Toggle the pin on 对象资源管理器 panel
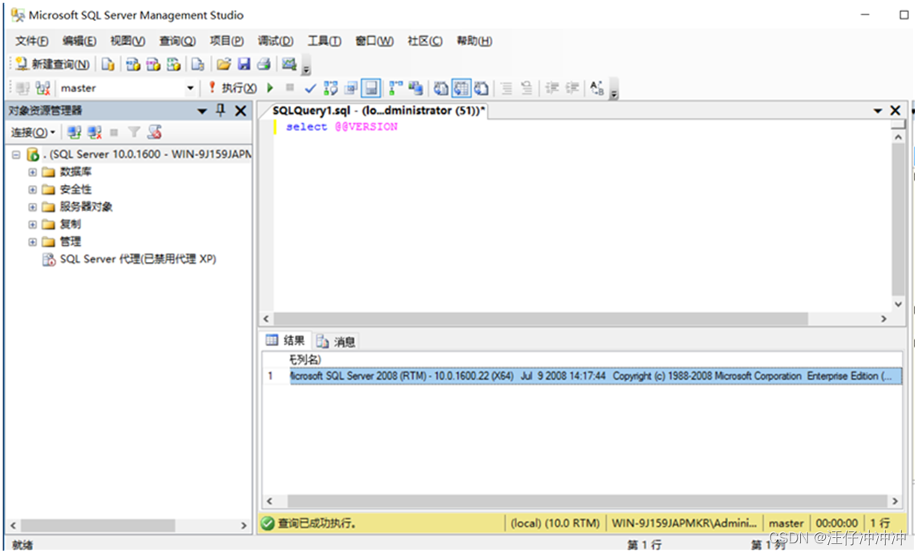This screenshot has height=553, width=918. click(220, 111)
